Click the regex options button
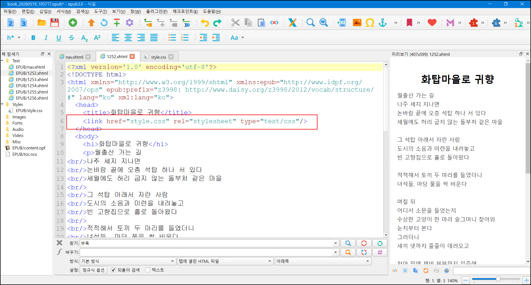 (93, 270)
